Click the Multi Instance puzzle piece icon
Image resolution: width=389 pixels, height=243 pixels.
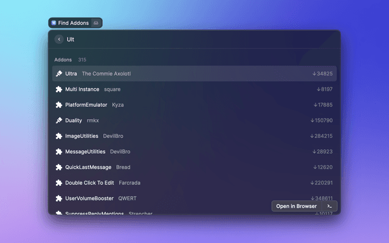(x=59, y=89)
